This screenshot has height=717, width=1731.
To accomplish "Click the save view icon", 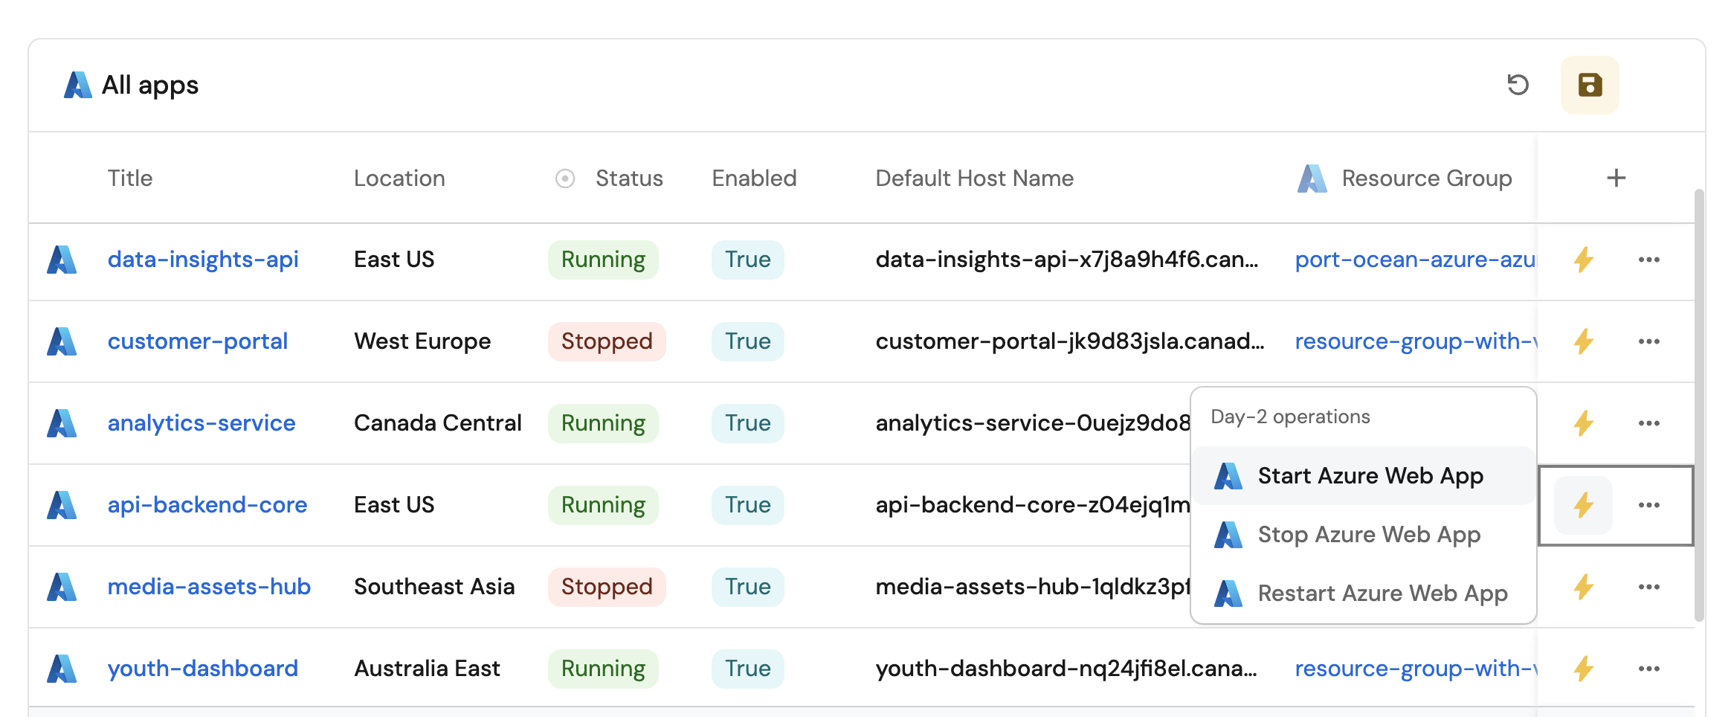I will pyautogui.click(x=1589, y=85).
